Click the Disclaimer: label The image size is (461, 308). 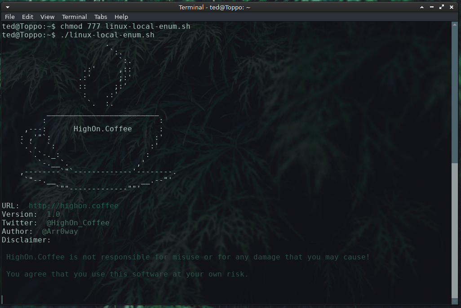point(26,240)
